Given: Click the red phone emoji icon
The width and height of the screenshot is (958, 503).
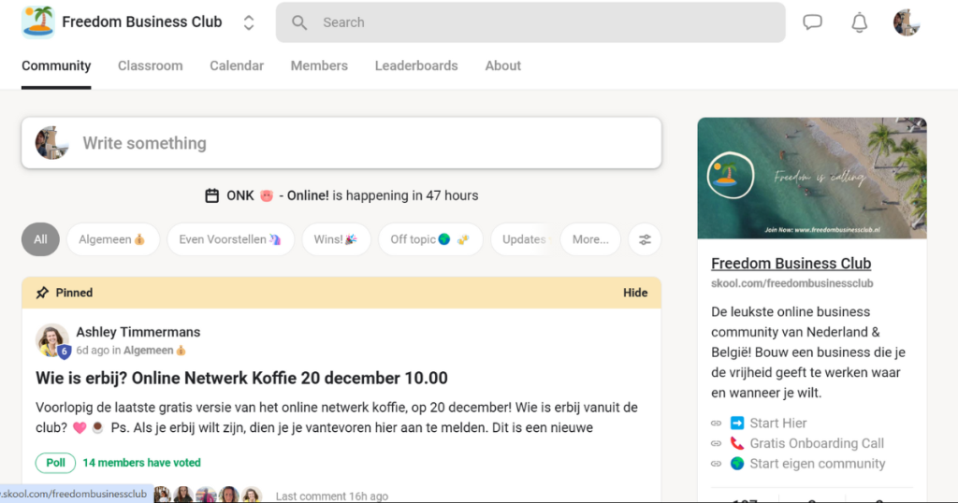Looking at the screenshot, I should click(737, 443).
